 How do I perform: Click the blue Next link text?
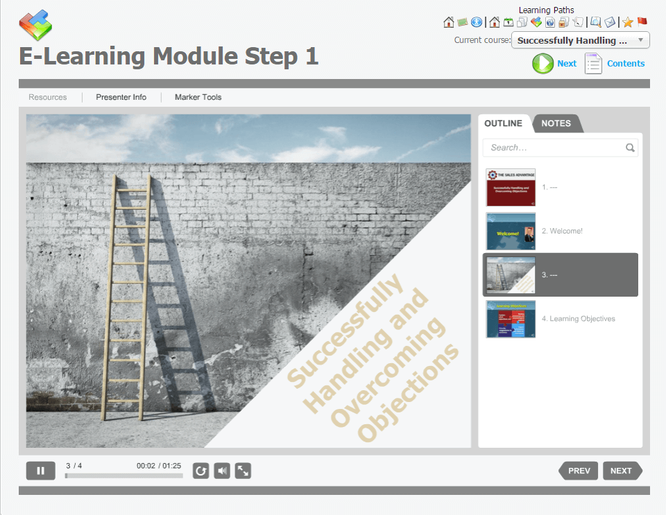click(x=567, y=64)
